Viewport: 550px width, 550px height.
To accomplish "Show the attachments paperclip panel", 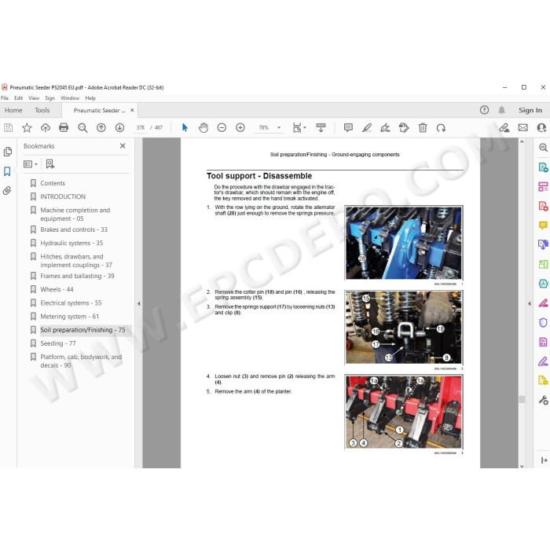I will (x=7, y=190).
